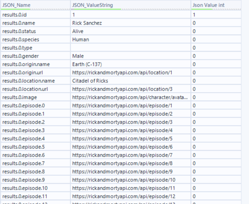Select the results.0.episode.6 cell
The width and height of the screenshot is (249, 204).
click(36, 155)
